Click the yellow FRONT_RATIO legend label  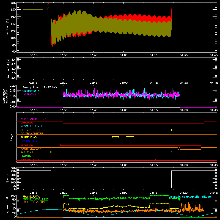[31, 197]
